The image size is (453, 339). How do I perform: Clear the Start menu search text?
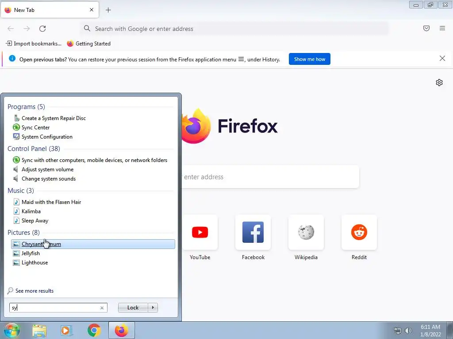[x=102, y=308]
